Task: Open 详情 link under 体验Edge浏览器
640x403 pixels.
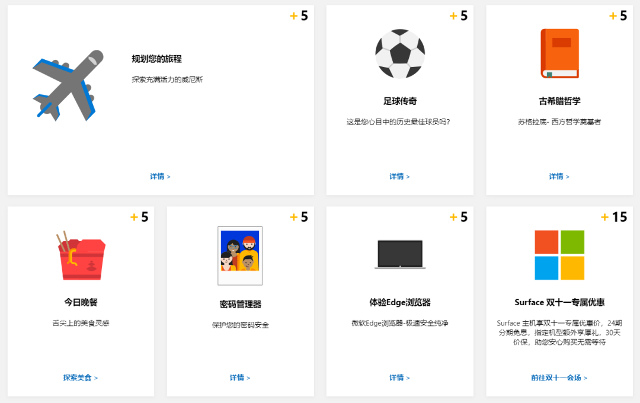Action: coord(399,378)
